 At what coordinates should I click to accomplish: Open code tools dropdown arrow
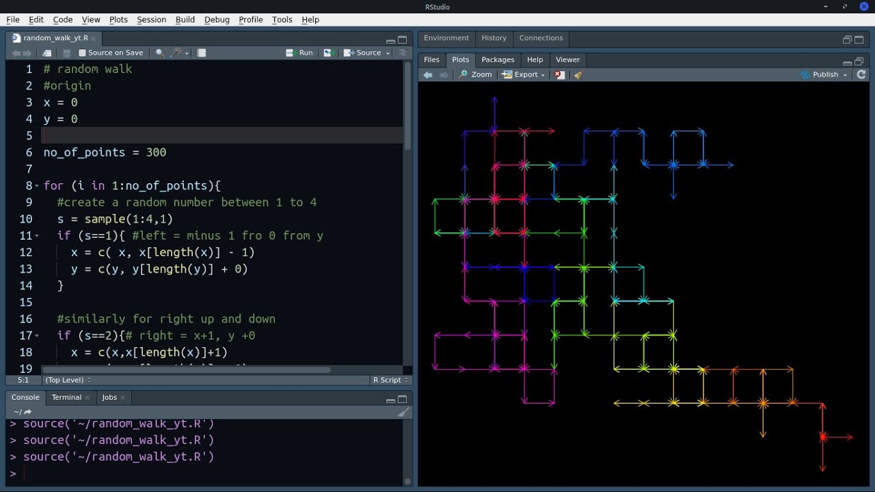[187, 53]
